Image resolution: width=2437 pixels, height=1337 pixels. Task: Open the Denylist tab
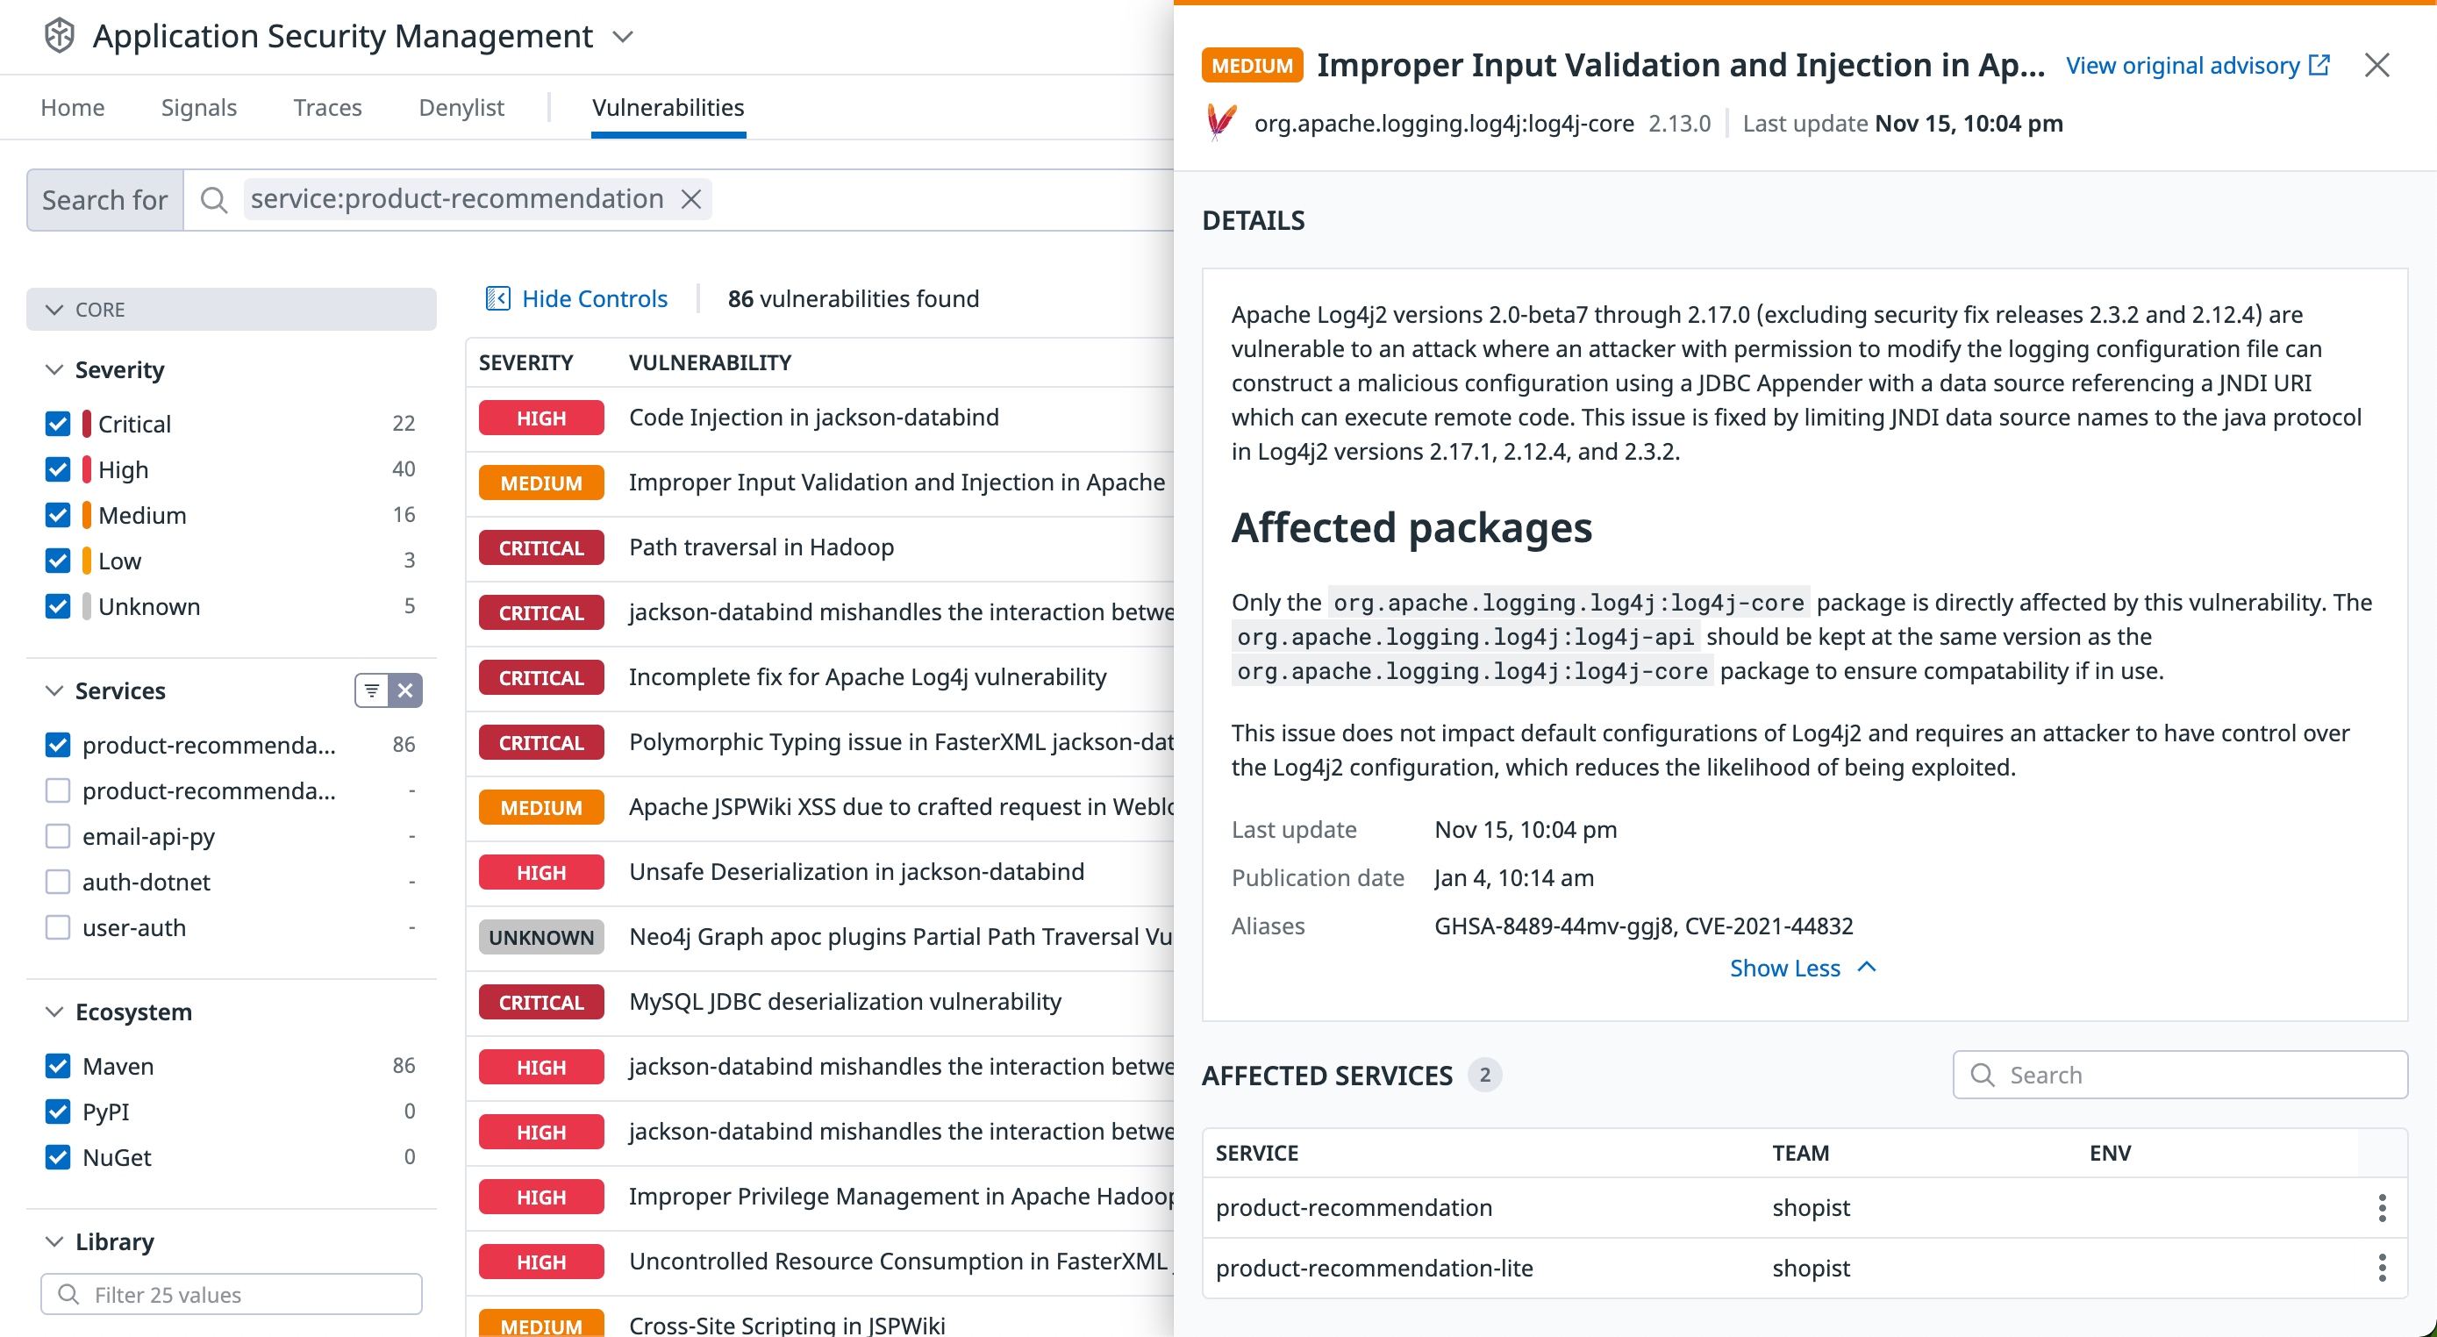461,107
